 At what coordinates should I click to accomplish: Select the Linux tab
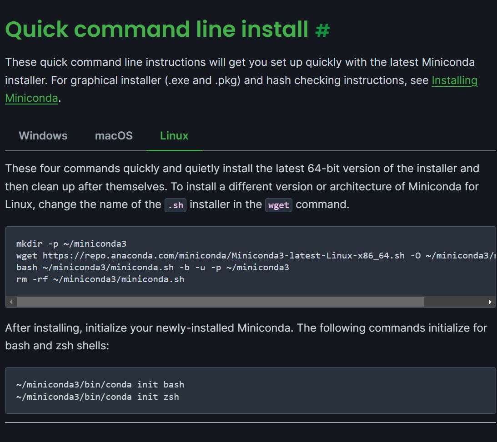click(x=174, y=136)
